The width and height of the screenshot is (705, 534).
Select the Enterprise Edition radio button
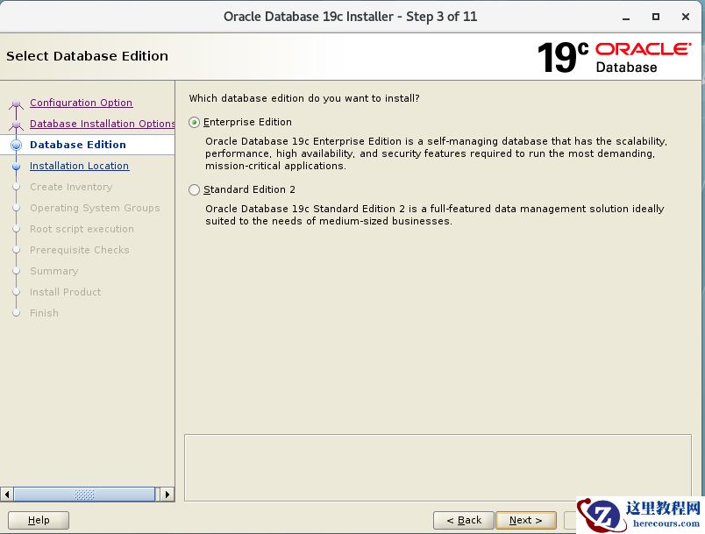(195, 122)
